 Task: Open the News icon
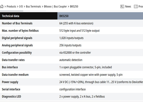coord(122,7)
